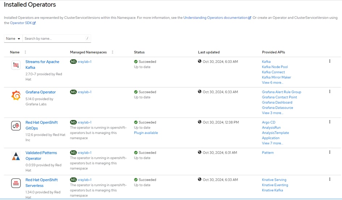Expand View 3 more Grafana APIs
Screen dimensions: 342x200
(x=273, y=113)
